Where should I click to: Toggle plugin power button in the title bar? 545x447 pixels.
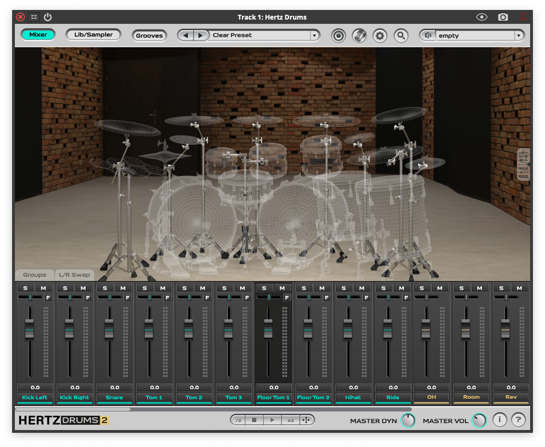pos(48,17)
